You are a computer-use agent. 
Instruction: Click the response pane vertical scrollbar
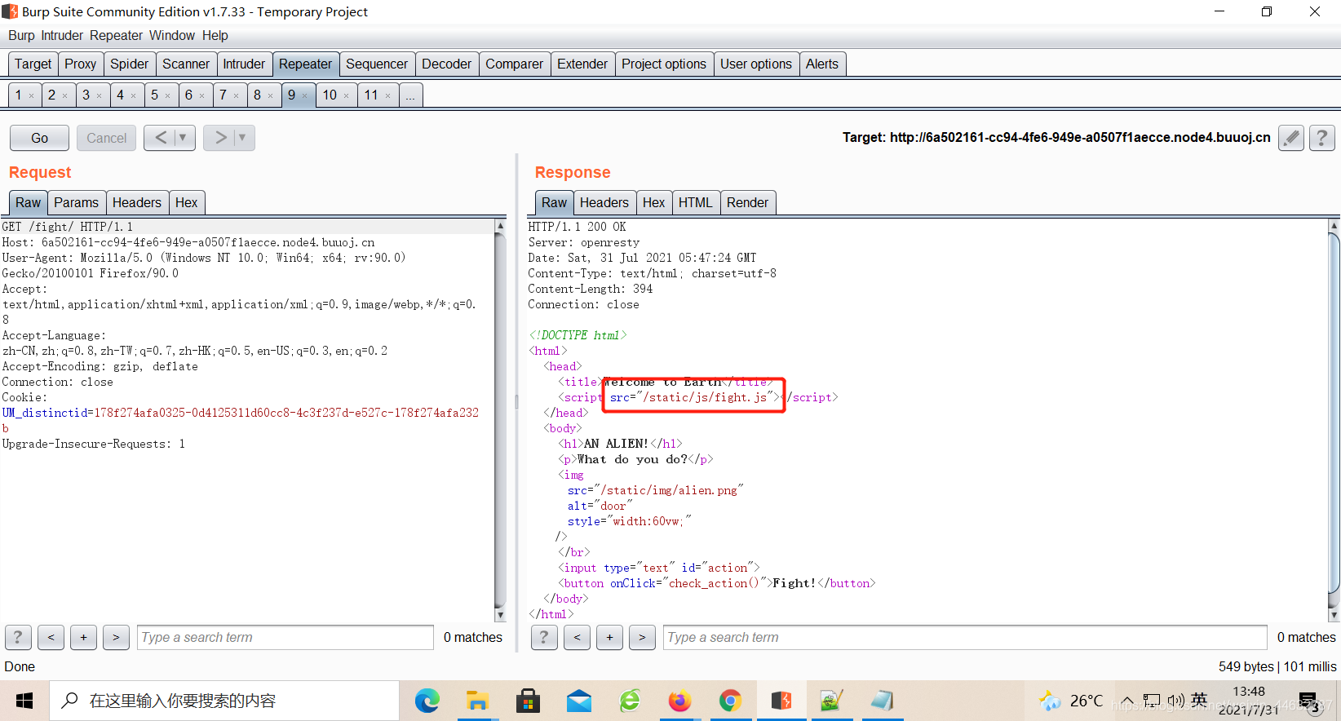tap(1334, 420)
